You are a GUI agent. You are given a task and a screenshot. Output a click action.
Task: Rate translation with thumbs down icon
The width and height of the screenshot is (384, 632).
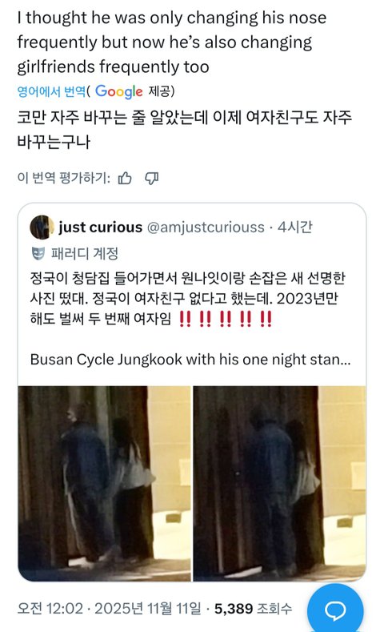[x=152, y=178]
